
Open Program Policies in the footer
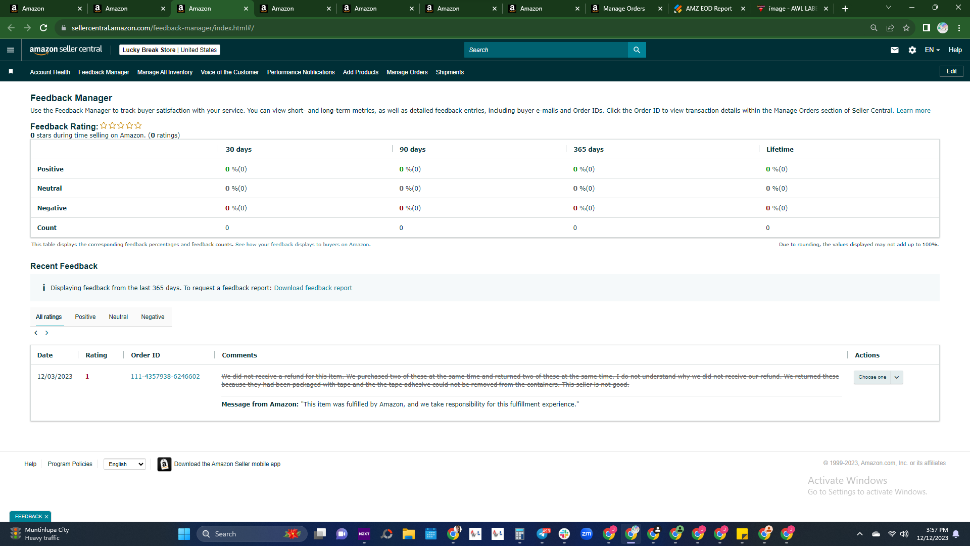tap(70, 464)
